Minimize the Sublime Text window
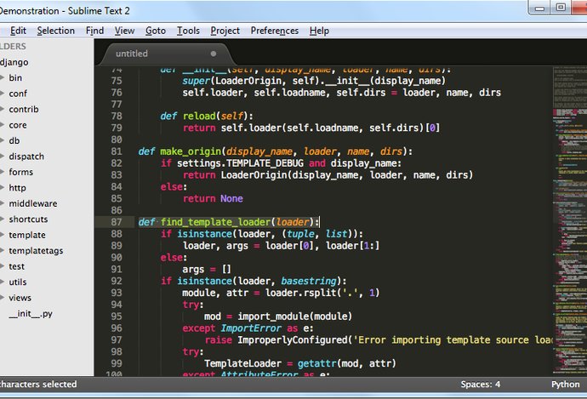The image size is (587, 399). [539, 8]
